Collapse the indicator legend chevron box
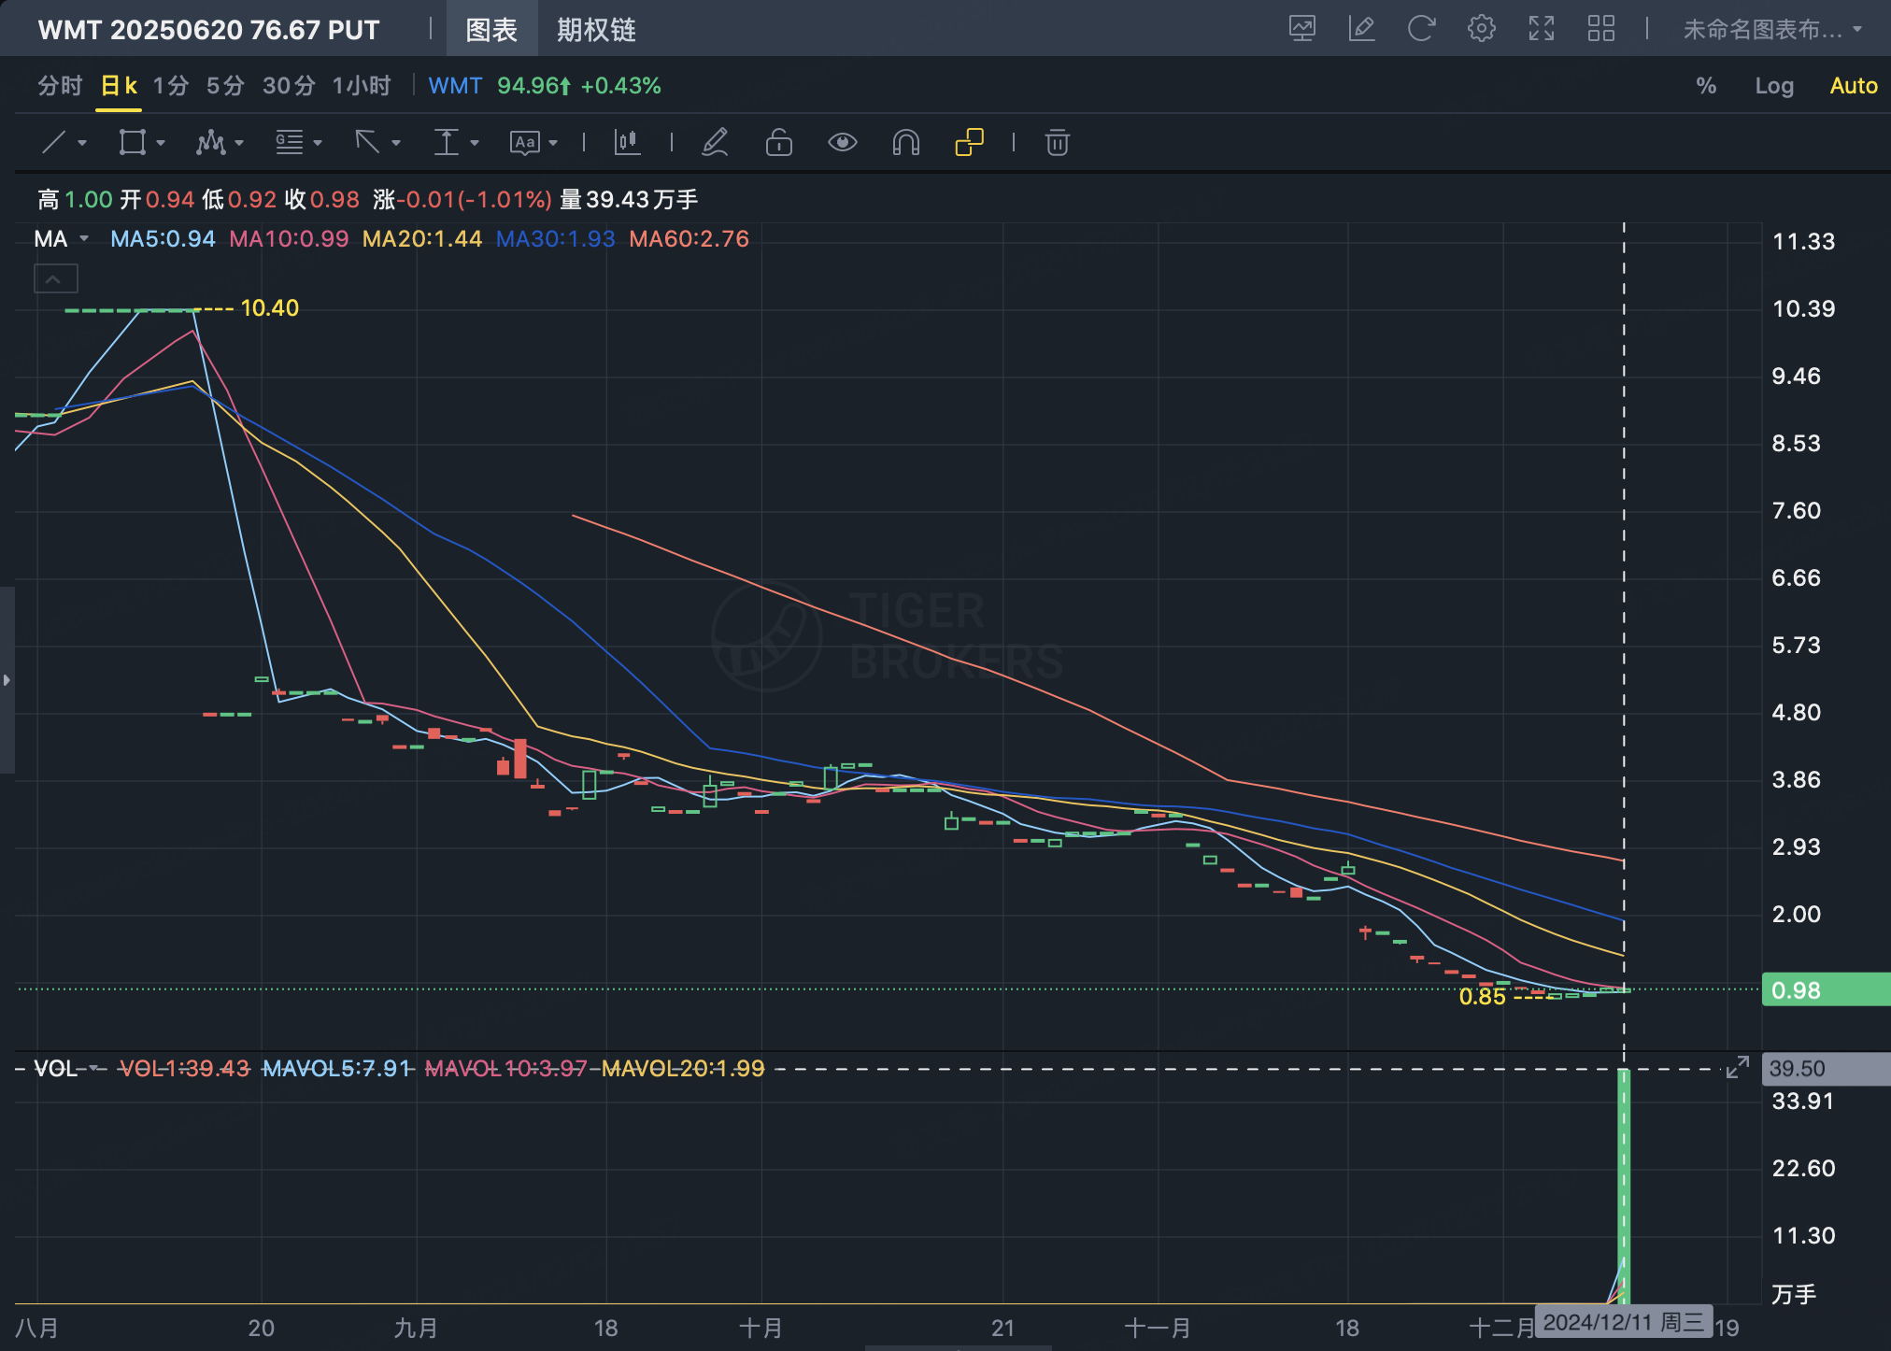 coord(55,278)
